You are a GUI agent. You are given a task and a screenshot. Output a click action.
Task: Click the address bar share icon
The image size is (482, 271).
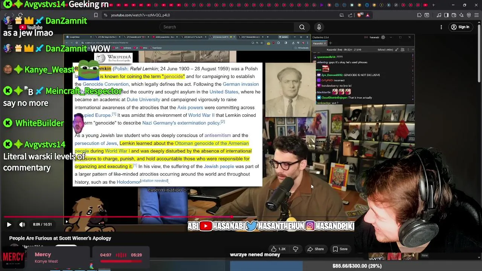[x=350, y=15]
